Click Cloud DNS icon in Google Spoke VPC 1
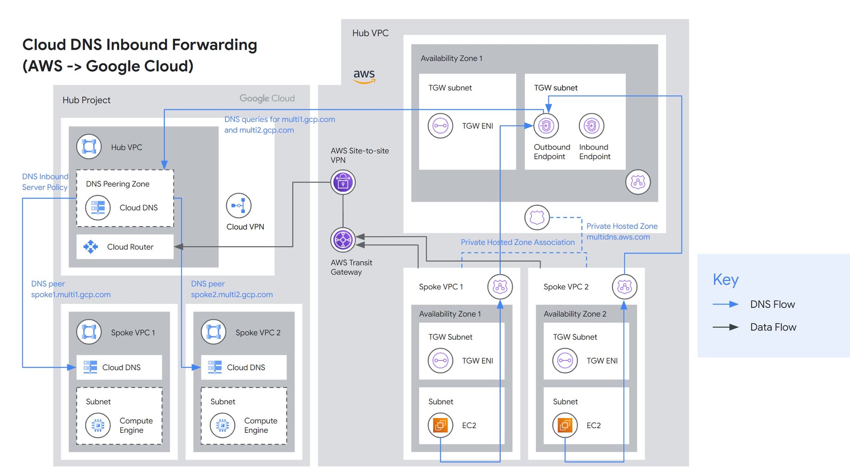This screenshot has height=474, width=850. [x=90, y=367]
